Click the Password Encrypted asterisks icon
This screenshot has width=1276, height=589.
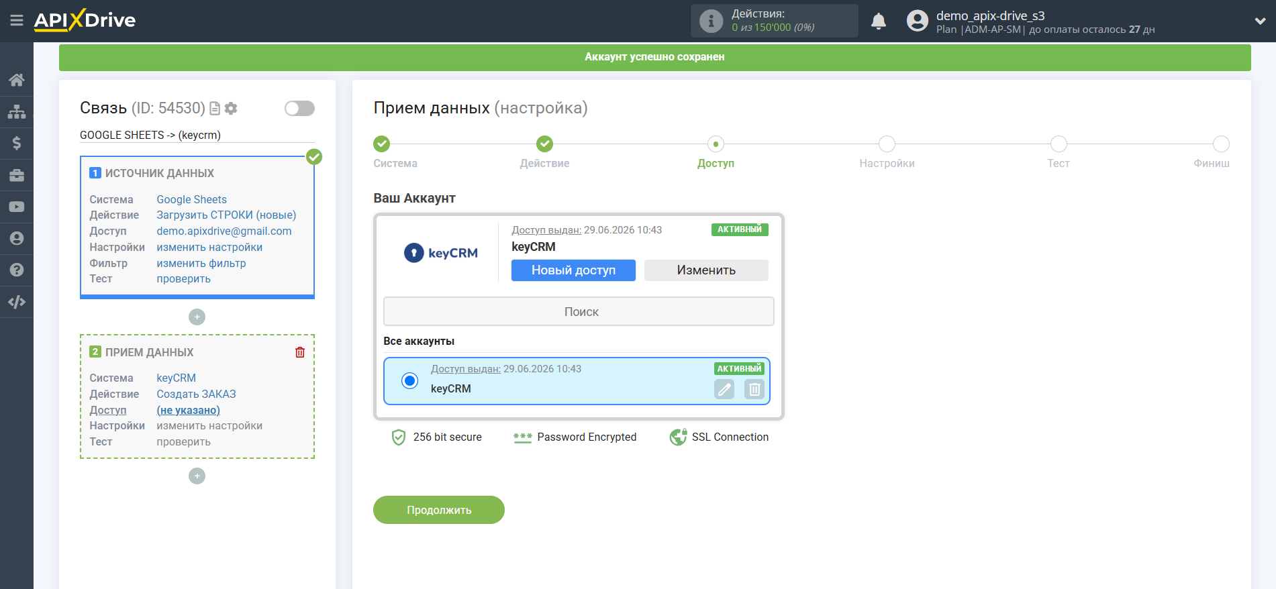click(x=523, y=437)
